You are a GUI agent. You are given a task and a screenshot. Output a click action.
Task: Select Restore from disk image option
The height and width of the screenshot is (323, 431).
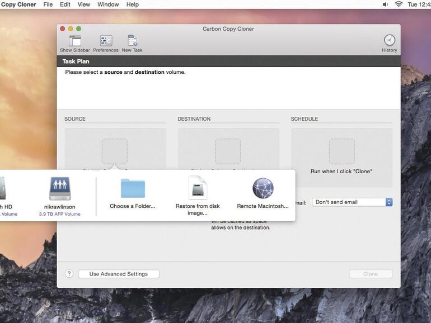198,188
